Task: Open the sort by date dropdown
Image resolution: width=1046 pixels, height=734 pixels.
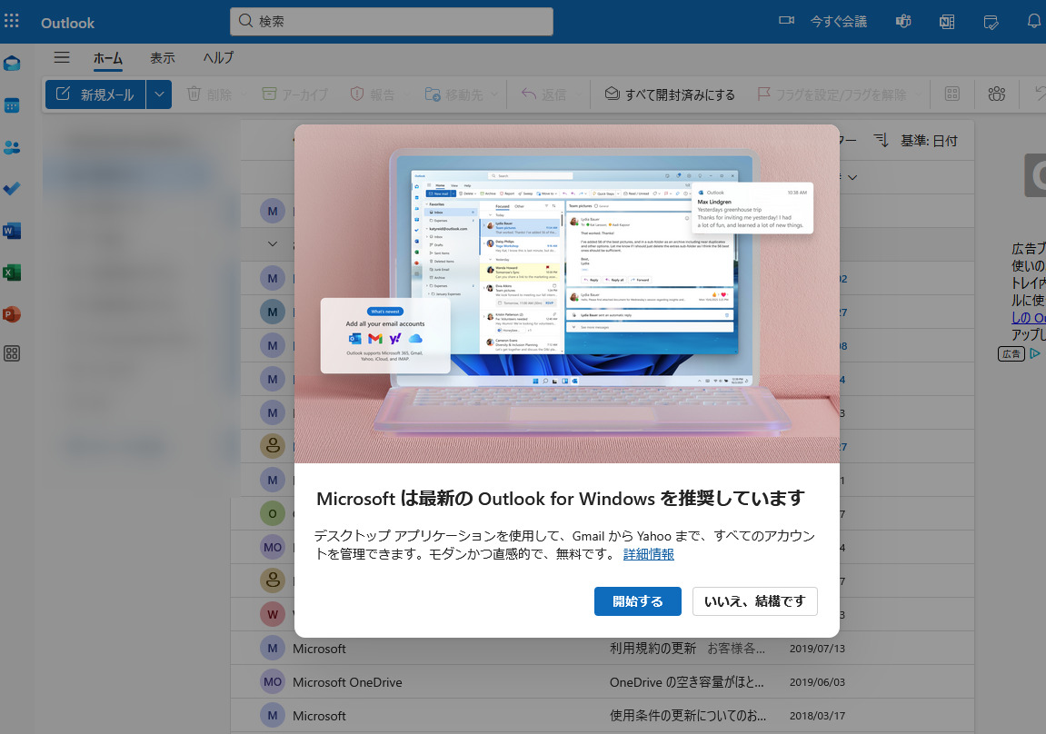Action: (x=929, y=141)
